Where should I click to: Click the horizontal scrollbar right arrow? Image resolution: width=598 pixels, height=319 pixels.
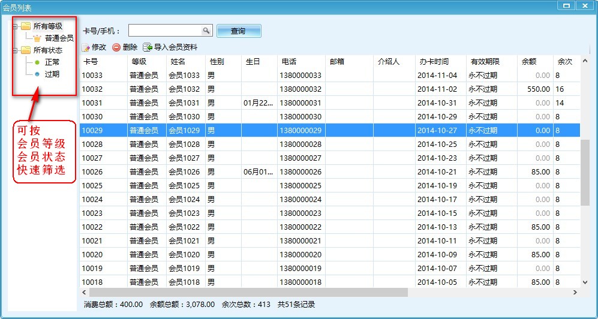coord(575,293)
